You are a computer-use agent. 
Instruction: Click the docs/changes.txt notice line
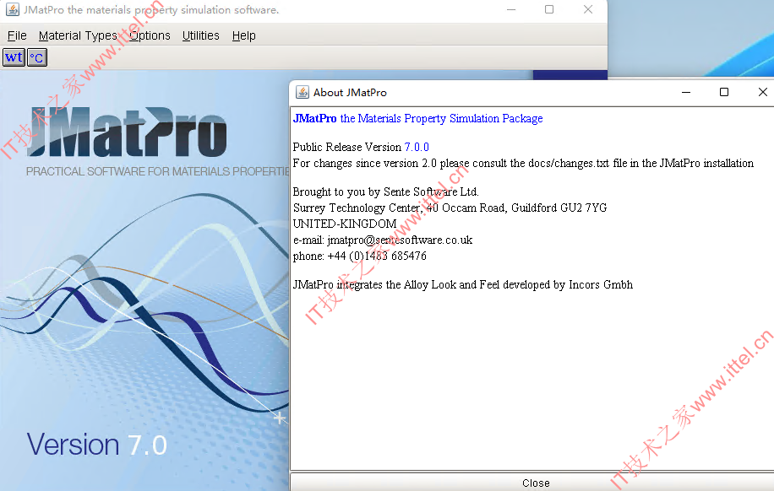coord(523,163)
